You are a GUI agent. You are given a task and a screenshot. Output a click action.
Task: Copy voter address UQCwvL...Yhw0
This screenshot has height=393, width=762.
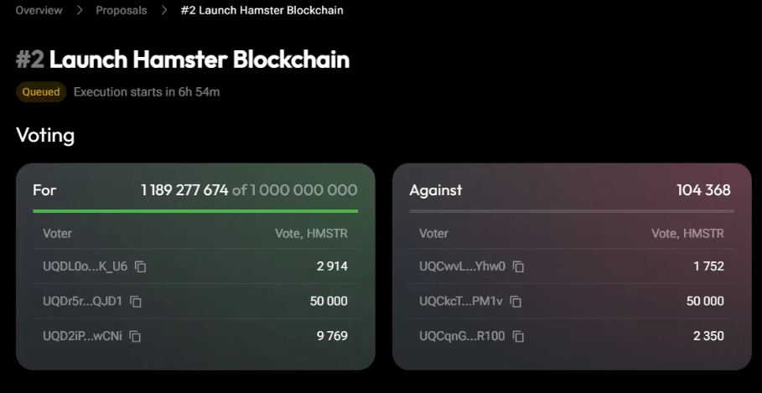[519, 267]
